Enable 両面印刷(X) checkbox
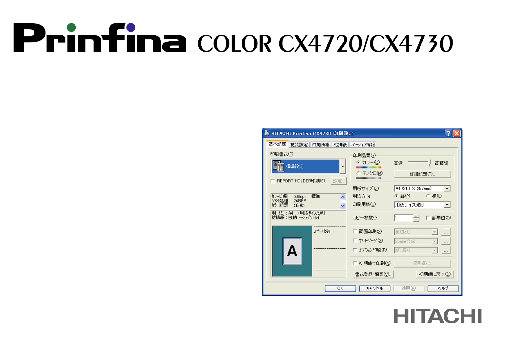Image resolution: width=508 pixels, height=359 pixels. pyautogui.click(x=355, y=232)
